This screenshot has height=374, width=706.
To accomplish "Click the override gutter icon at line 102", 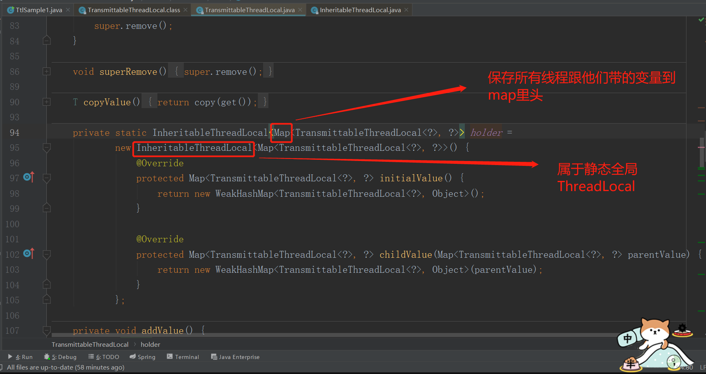I will 28,253.
